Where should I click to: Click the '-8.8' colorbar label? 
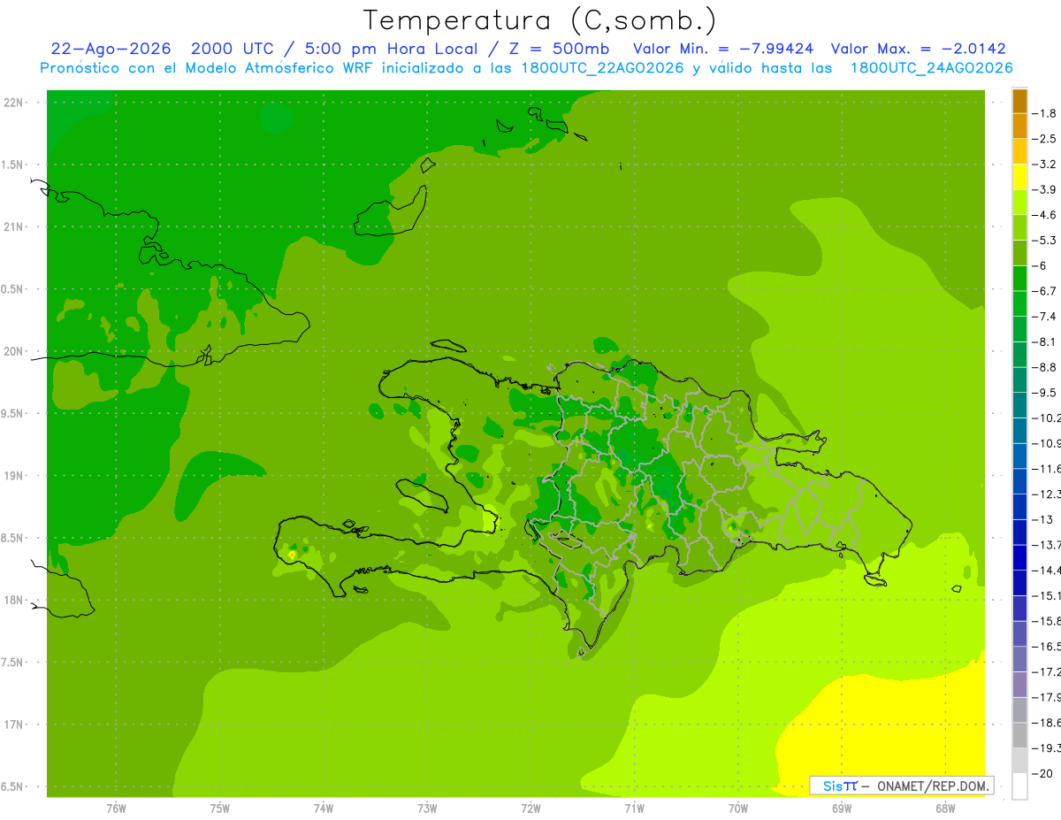pos(1044,367)
